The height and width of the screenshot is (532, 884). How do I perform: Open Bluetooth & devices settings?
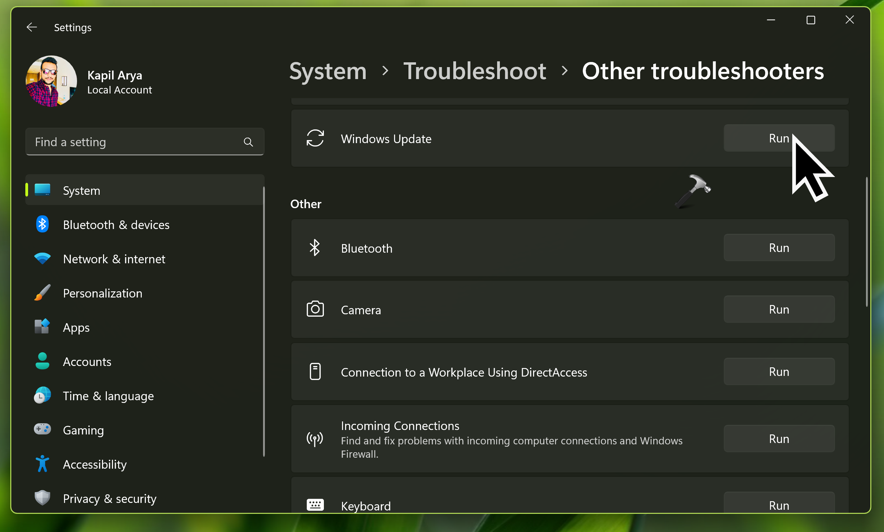116,225
